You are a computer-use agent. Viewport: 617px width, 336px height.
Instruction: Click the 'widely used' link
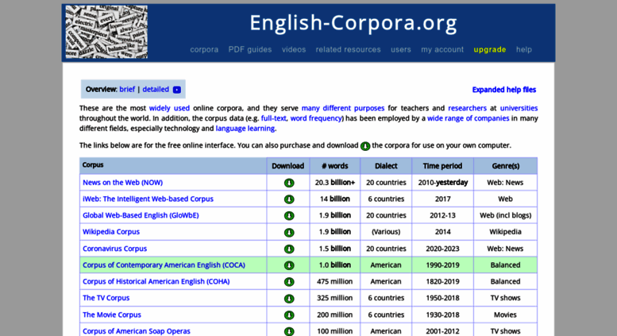click(169, 108)
